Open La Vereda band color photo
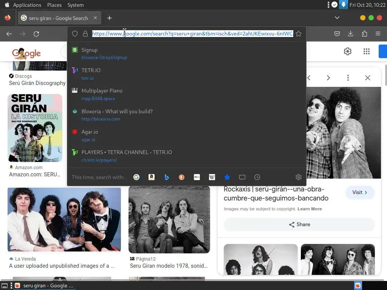 (x=64, y=219)
